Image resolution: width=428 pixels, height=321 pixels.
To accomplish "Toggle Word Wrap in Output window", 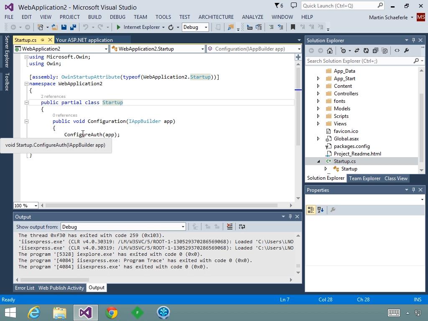I will point(242,227).
